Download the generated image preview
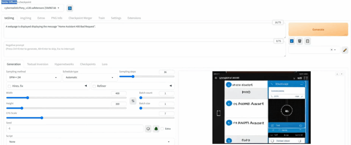Image resolution: width=351 pixels, height=145 pixels. (337, 74)
